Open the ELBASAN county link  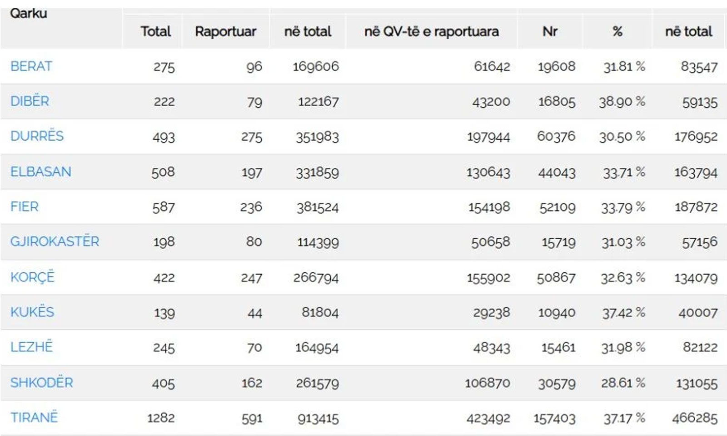[41, 172]
